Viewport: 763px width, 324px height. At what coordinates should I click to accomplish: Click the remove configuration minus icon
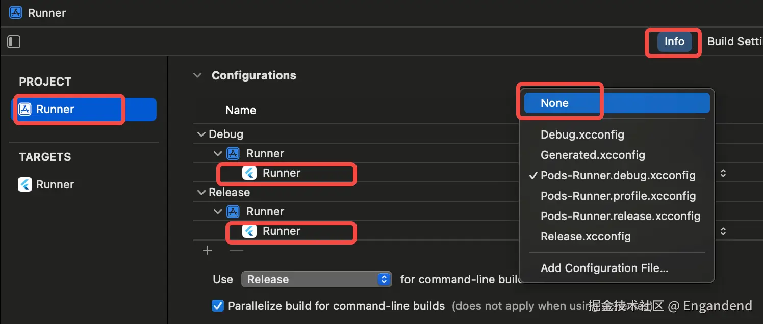coord(236,251)
